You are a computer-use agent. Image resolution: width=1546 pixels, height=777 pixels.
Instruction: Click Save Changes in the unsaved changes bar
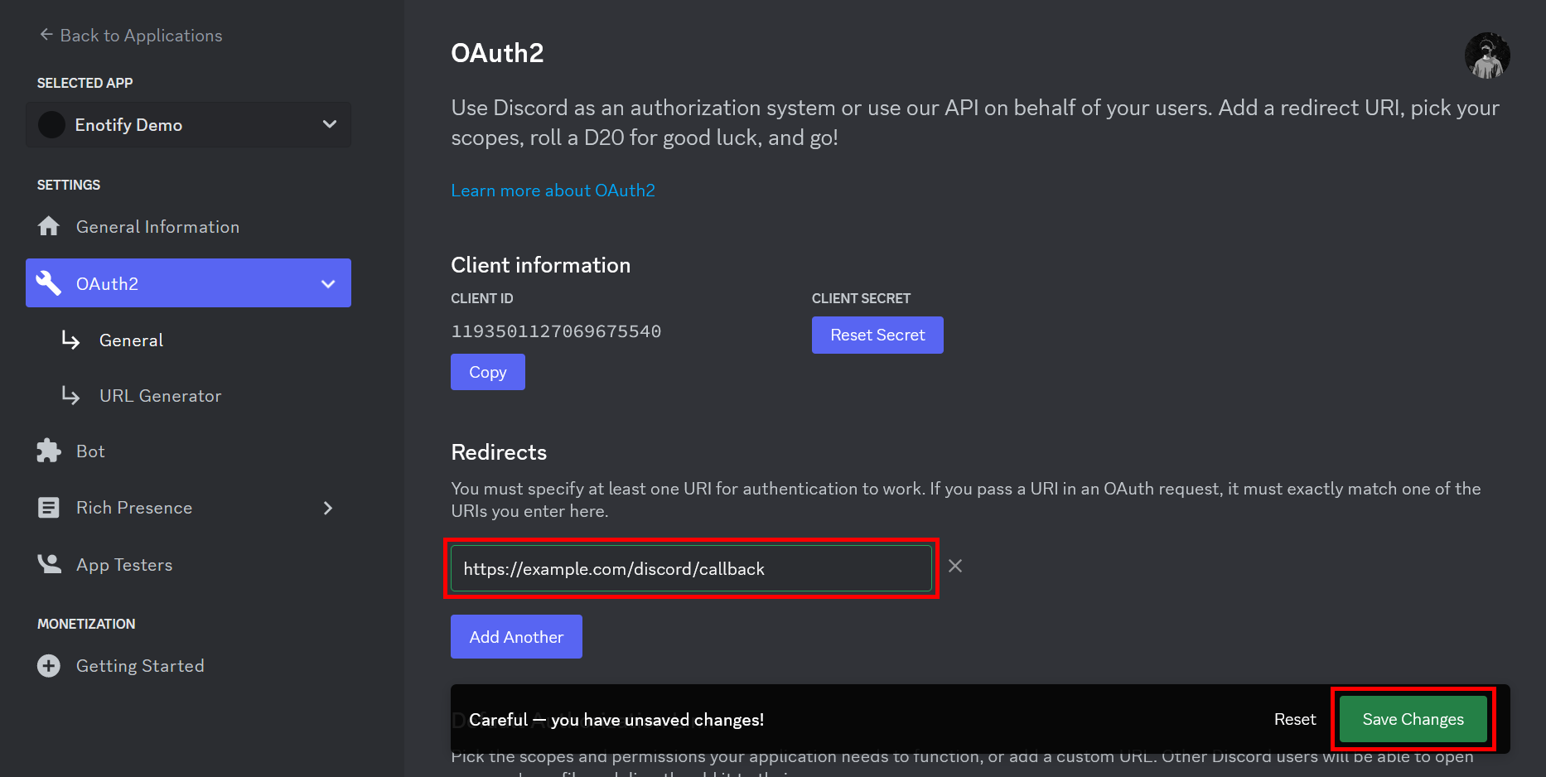1412,718
